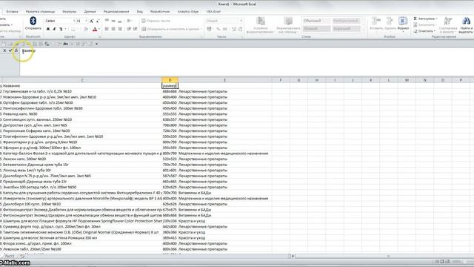This screenshot has width=474, height=267.
Task: Apply the Хороший cell style
Action: pyautogui.click(x=346, y=28)
